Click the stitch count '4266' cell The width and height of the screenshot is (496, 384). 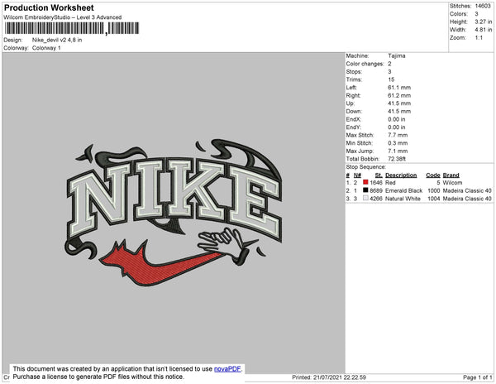pyautogui.click(x=376, y=199)
